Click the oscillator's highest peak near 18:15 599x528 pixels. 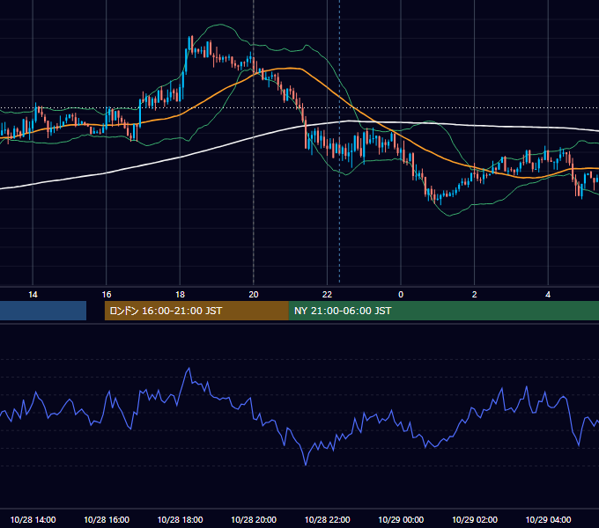coord(189,369)
